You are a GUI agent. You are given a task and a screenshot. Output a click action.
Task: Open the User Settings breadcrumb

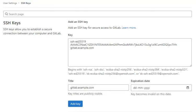tap(10, 3)
